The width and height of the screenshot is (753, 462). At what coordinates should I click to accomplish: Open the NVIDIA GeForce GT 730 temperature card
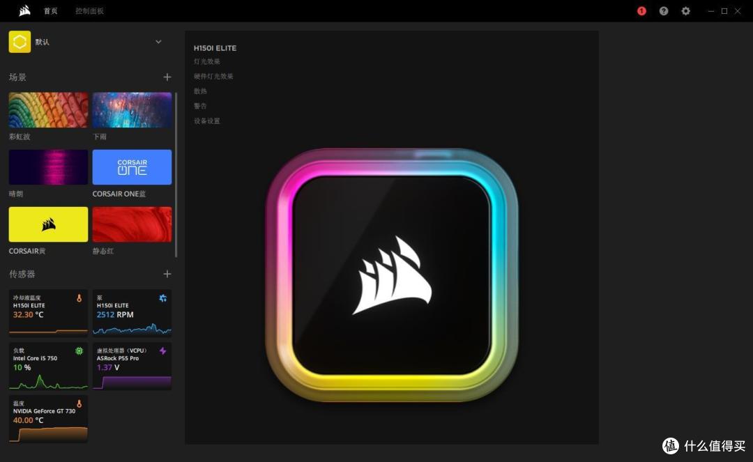point(48,418)
